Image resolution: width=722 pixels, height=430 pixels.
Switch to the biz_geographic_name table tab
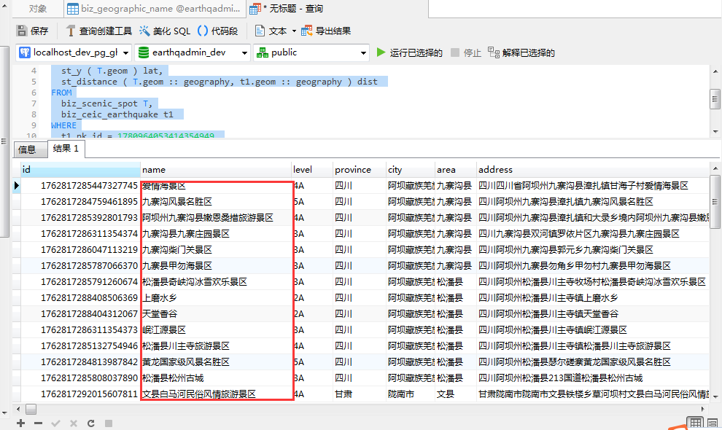click(155, 9)
